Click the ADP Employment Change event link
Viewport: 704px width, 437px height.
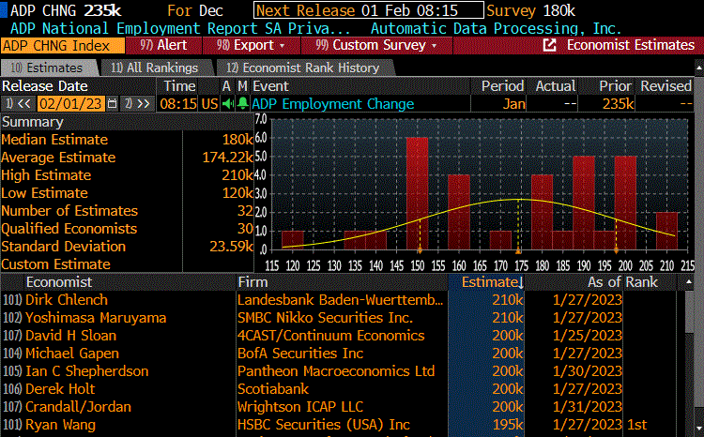[x=332, y=104]
